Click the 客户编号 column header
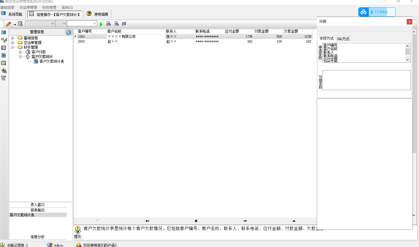 tap(92, 31)
